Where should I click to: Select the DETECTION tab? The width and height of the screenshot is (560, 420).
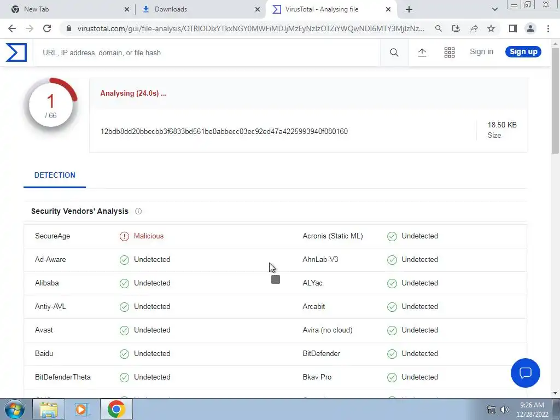coord(55,175)
